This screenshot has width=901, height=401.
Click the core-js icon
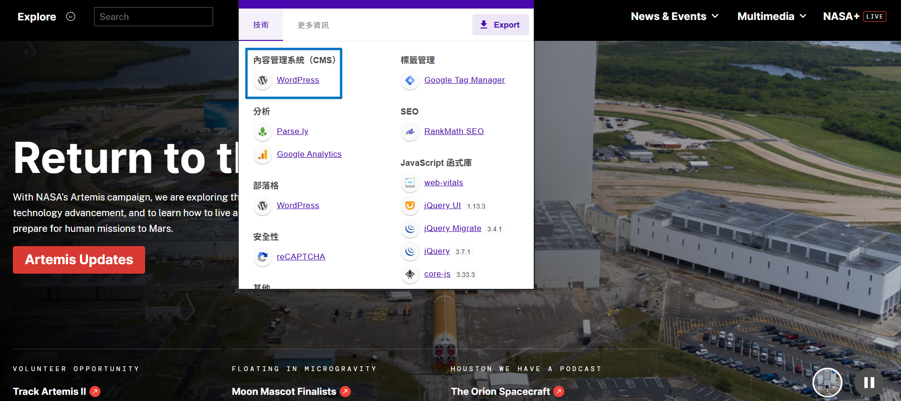point(410,274)
